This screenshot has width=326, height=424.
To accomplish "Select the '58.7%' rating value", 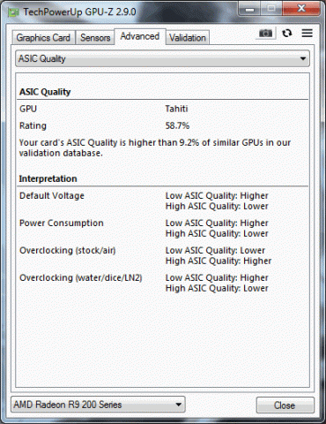I will [x=177, y=125].
